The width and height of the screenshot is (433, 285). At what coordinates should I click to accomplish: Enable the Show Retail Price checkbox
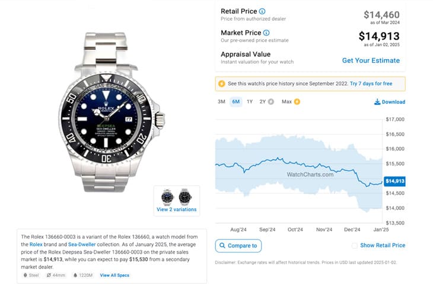pos(354,245)
